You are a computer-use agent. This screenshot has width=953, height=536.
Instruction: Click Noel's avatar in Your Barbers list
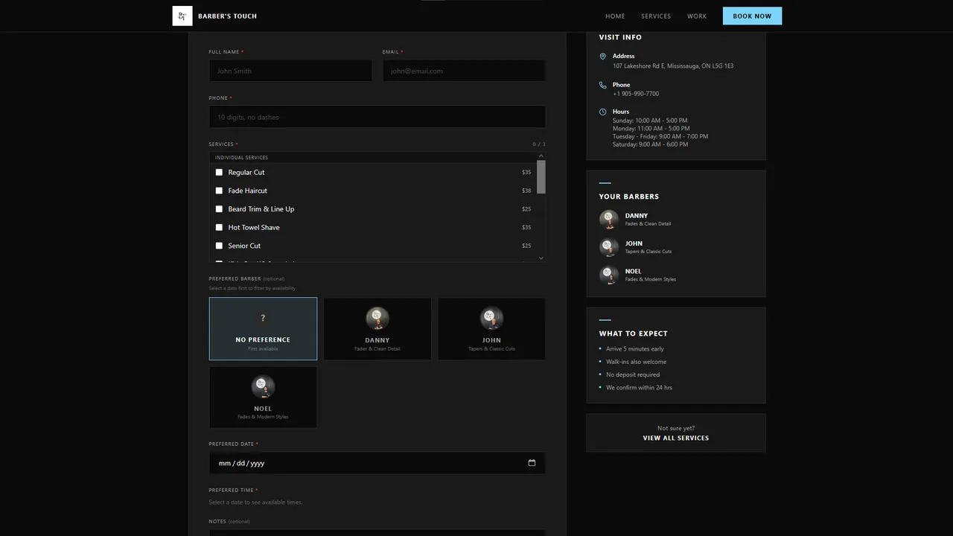[609, 275]
